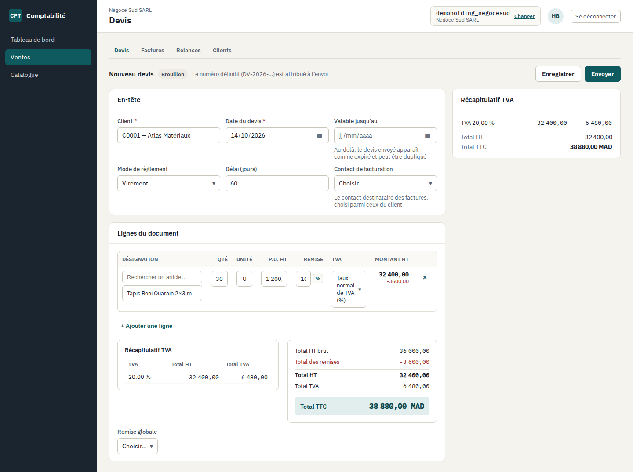Open the Contact de facturation dropdown
The width and height of the screenshot is (633, 472).
click(x=386, y=183)
